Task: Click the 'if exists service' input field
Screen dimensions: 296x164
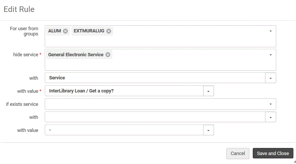Action: tap(155, 104)
